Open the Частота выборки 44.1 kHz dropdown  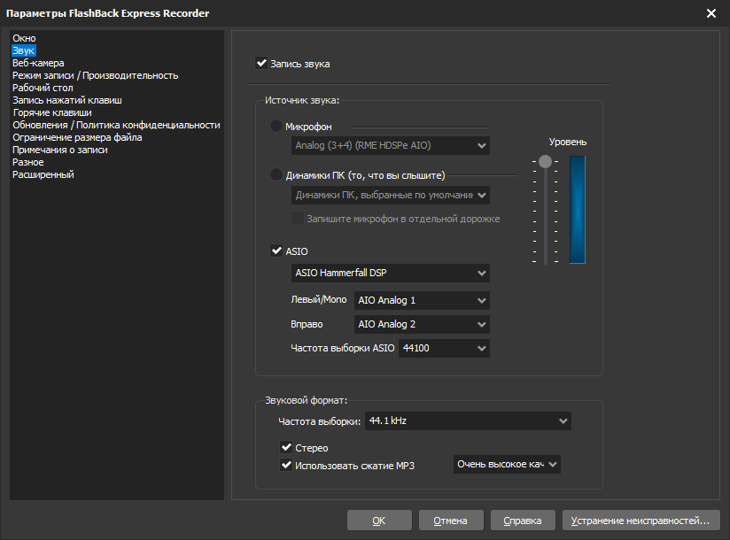click(x=468, y=420)
